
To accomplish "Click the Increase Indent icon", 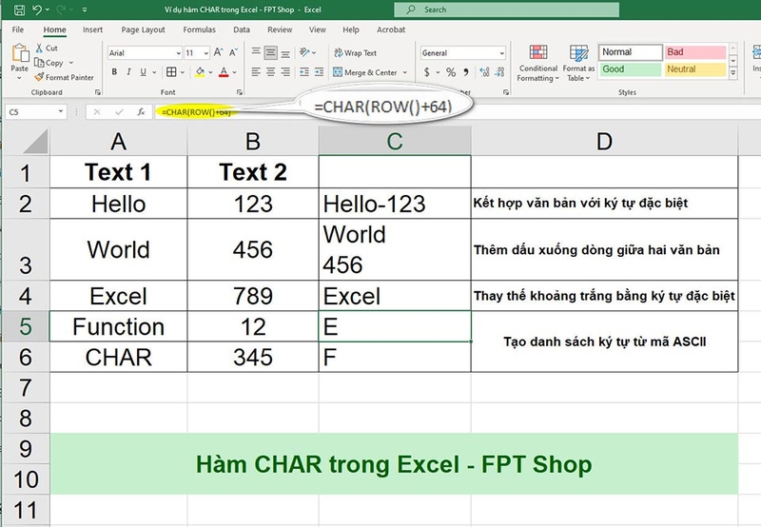I will coord(319,71).
